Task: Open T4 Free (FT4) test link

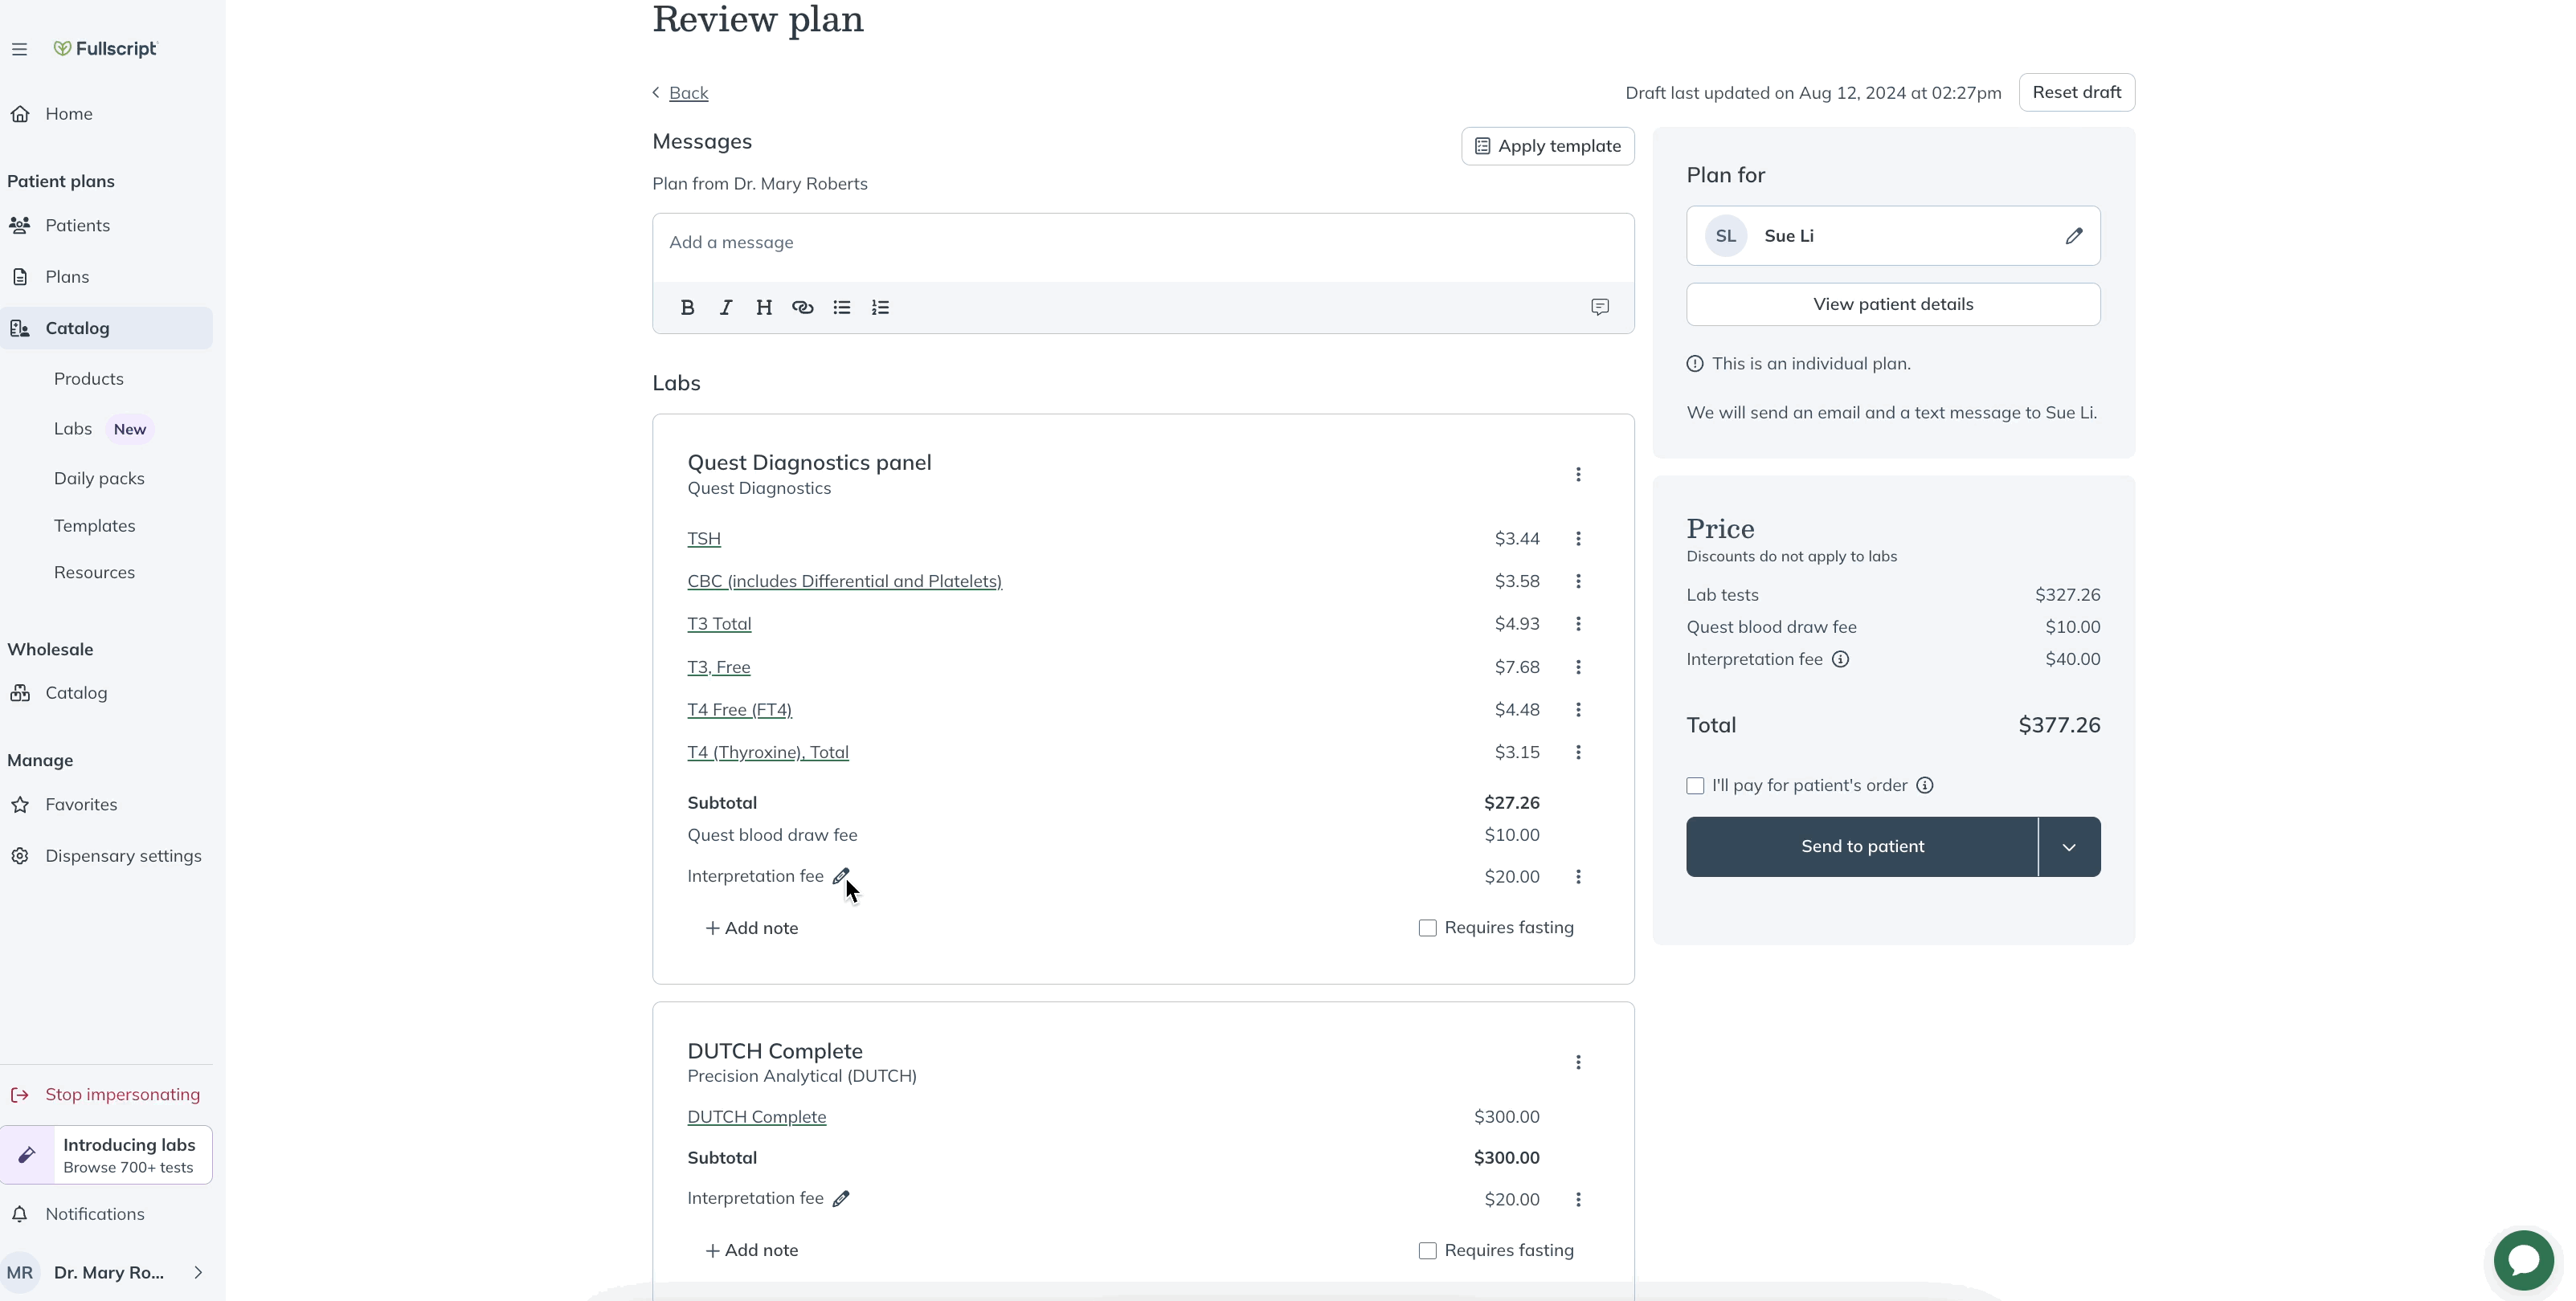Action: pyautogui.click(x=739, y=709)
